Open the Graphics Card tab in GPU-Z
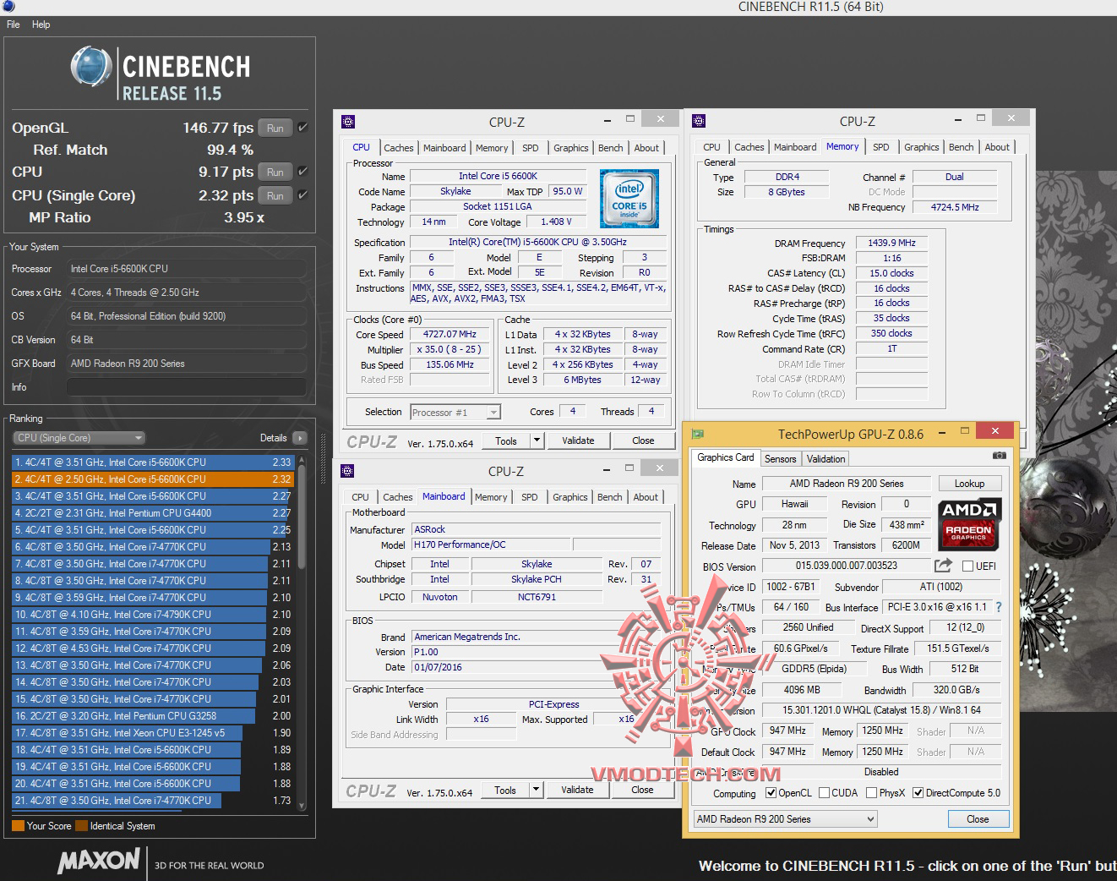The width and height of the screenshot is (1117, 881). pos(725,457)
